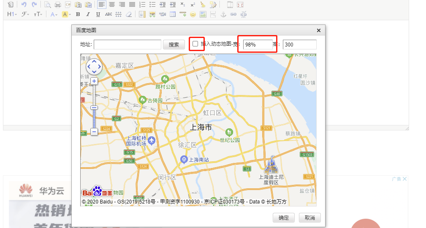This screenshot has width=426, height=228.
Task: Insert a page break
Action: [x=213, y=14]
